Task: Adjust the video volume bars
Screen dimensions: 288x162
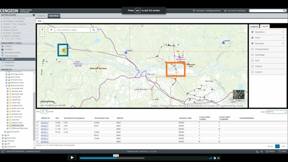Action: (x=210, y=158)
